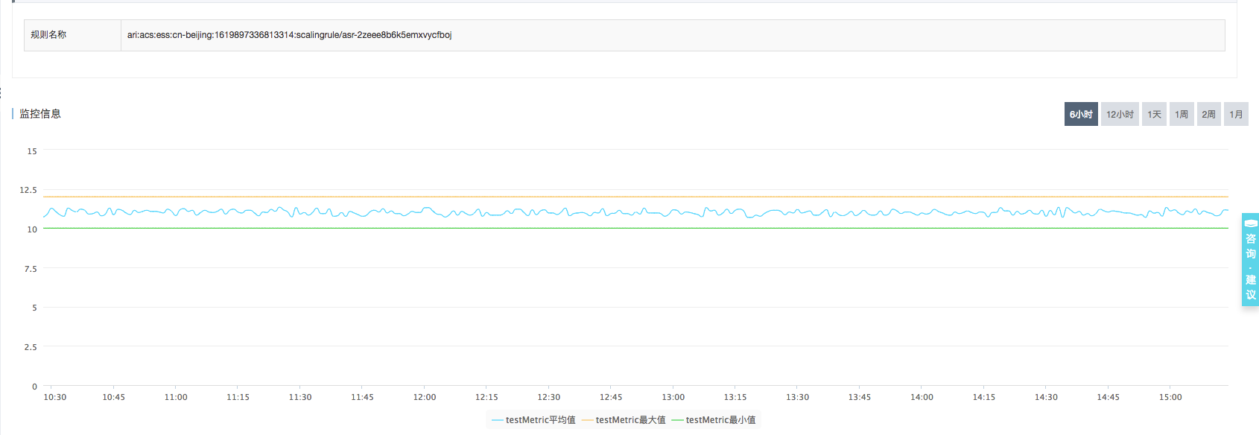
Task: Click the 14:15 x-axis label
Action: click(x=984, y=397)
